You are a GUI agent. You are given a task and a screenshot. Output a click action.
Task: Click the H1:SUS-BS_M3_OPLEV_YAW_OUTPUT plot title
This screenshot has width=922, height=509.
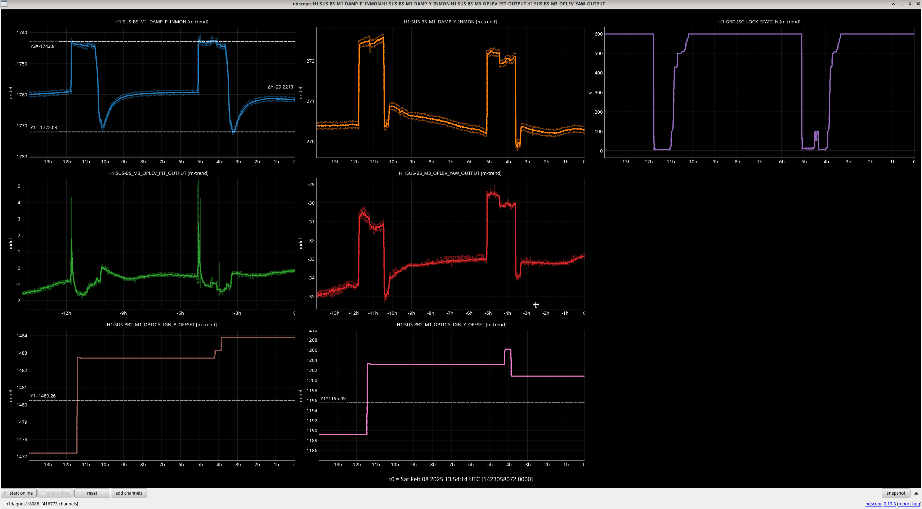point(450,173)
